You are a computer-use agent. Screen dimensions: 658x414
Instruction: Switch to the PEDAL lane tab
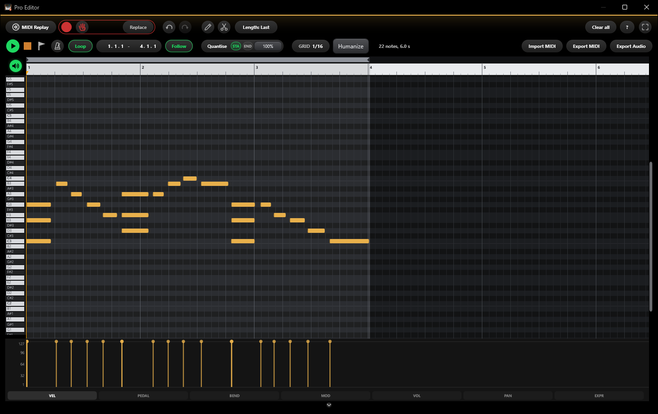point(143,396)
